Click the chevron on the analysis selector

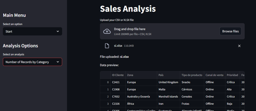coord(58,62)
